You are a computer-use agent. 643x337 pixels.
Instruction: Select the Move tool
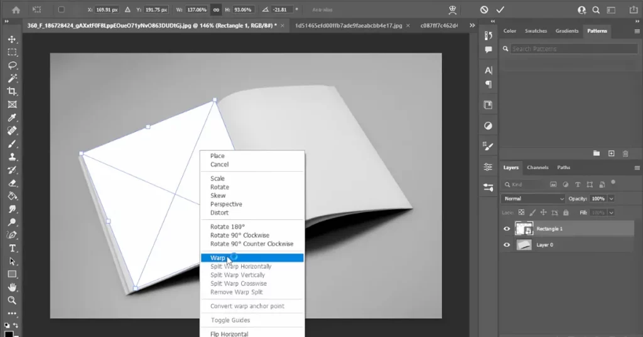click(x=12, y=39)
